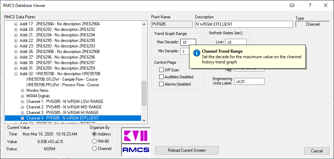Expand Addr 17 2RE6290A plus icon
The image size is (334, 159).
click(16, 24)
